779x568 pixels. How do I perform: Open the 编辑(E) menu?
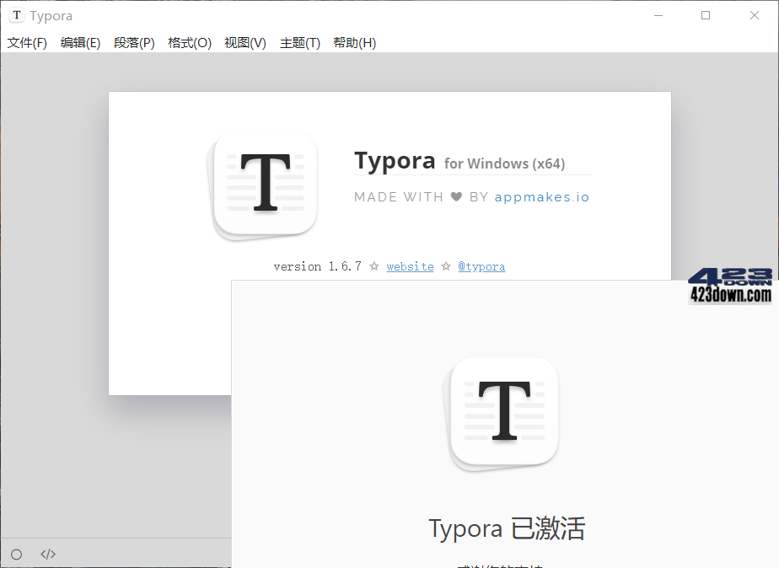80,42
